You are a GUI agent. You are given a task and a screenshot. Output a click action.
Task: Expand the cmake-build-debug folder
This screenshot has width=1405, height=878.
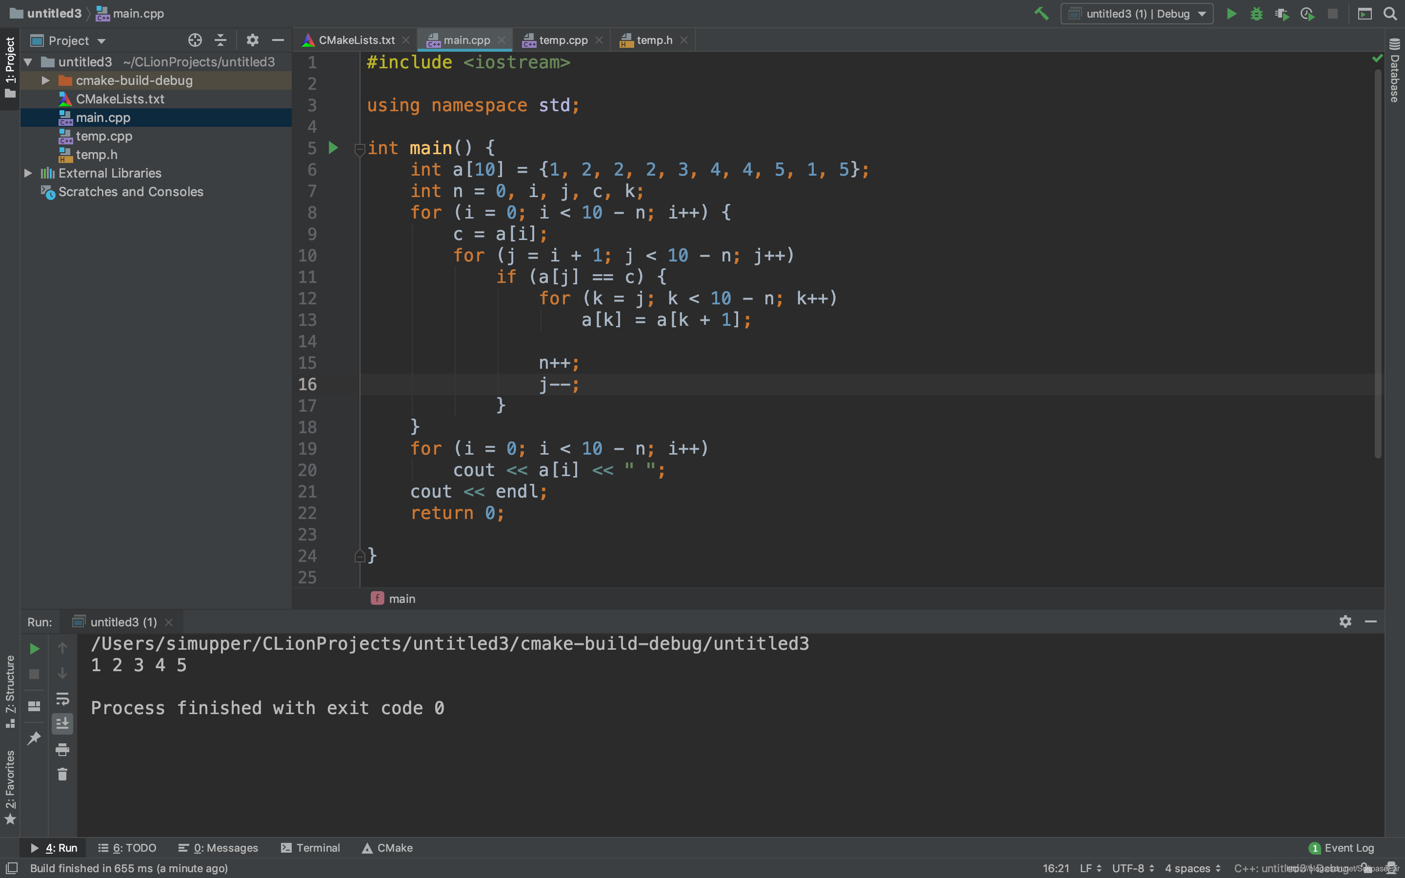45,80
